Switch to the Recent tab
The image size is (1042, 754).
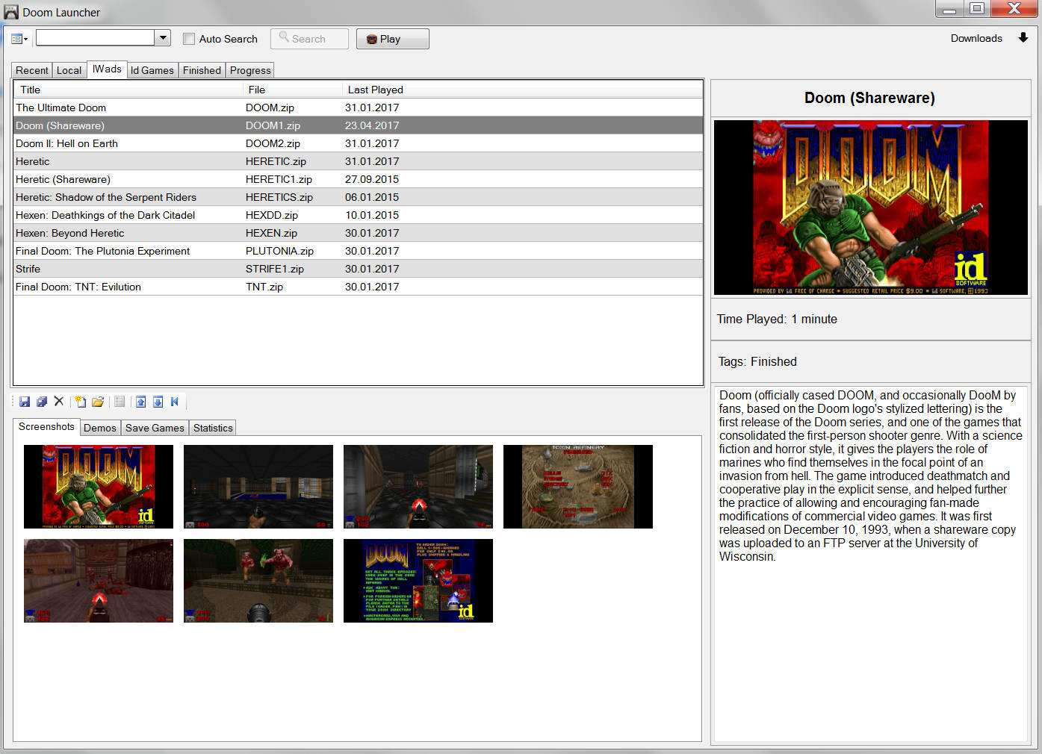coord(32,70)
